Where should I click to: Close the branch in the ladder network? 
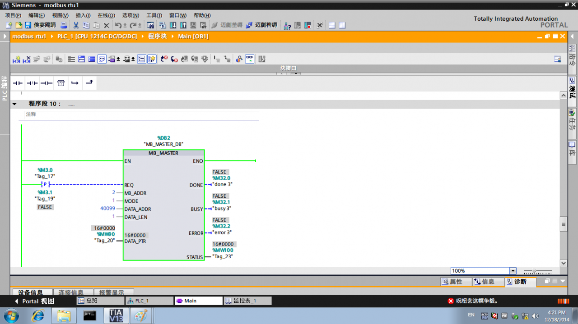[x=89, y=83]
